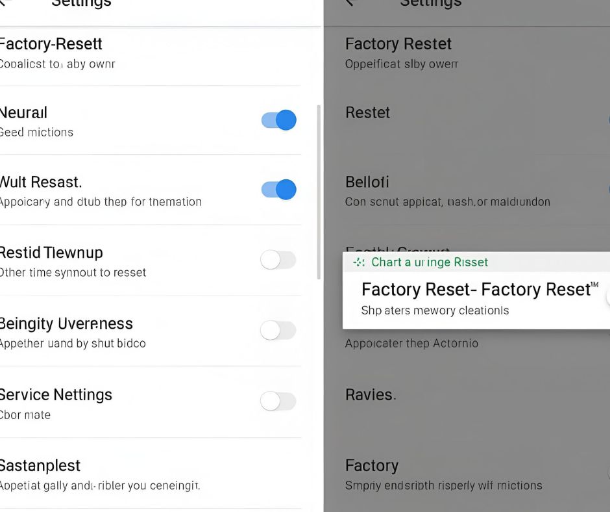
Task: Click the Settings title in left header
Action: click(81, 4)
